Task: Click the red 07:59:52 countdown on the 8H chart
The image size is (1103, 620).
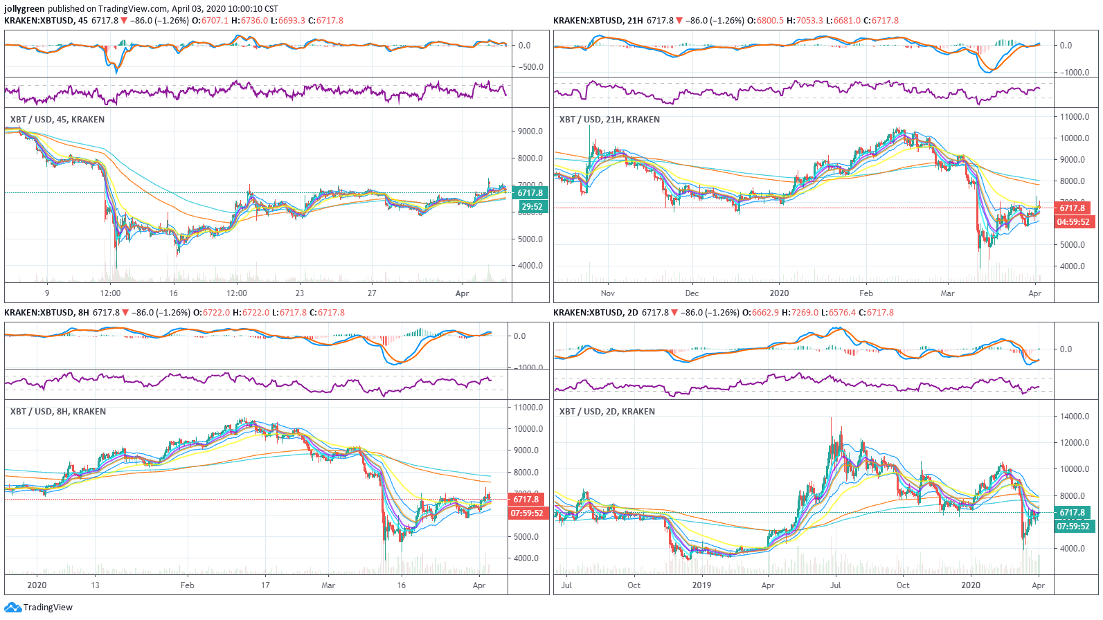Action: coord(527,513)
